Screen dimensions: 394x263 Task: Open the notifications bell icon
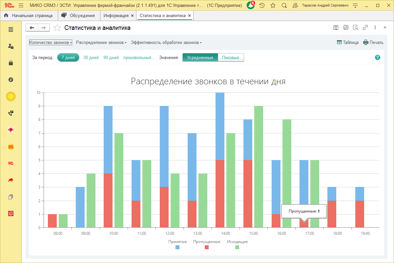251,6
